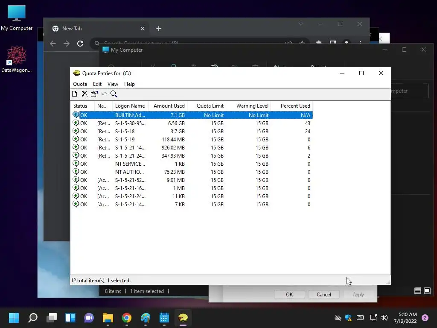Sort by the Warning Level column header
The image size is (437, 328).
pyautogui.click(x=249, y=106)
